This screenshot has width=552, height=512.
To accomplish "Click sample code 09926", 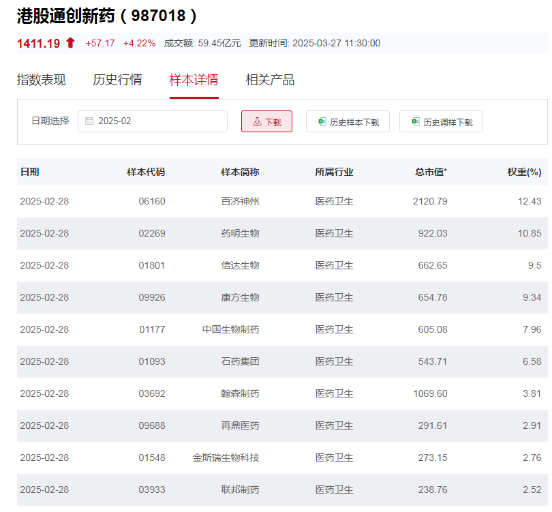I will pyautogui.click(x=152, y=297).
